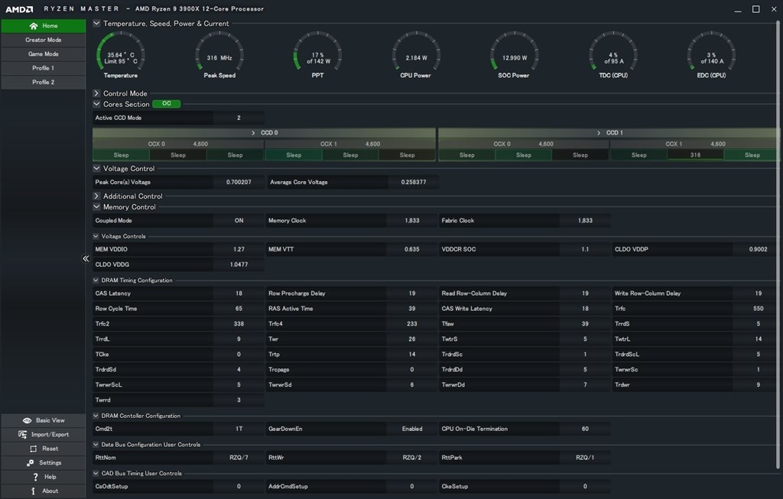Open the Profile 1 tab
The width and height of the screenshot is (783, 499).
pyautogui.click(x=43, y=68)
